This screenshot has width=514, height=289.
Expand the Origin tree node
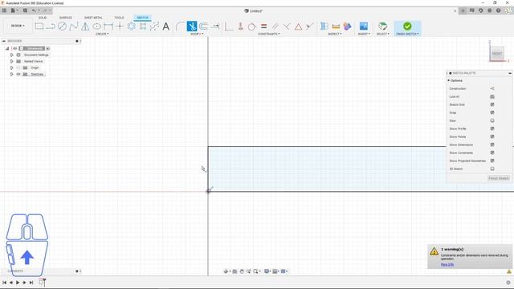click(x=11, y=67)
